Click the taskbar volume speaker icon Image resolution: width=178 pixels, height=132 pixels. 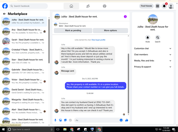coord(160,129)
